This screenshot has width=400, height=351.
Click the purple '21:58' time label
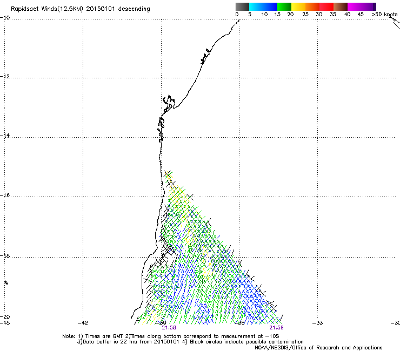click(x=169, y=328)
